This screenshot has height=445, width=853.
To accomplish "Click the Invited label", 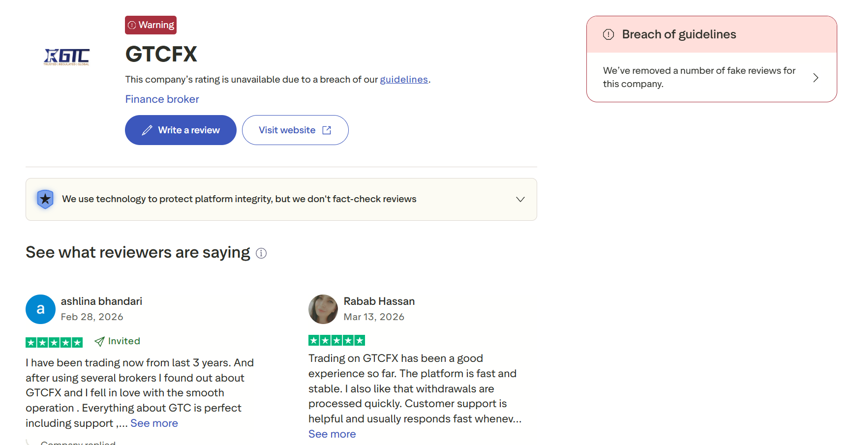I will [124, 341].
